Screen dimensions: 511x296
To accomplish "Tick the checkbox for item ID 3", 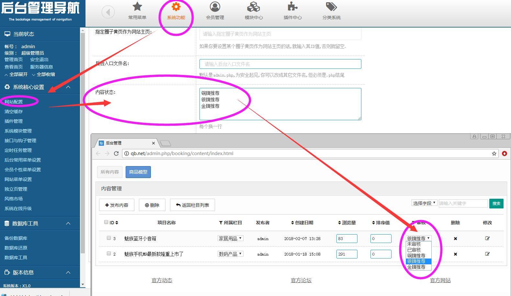I will pyautogui.click(x=109, y=238).
